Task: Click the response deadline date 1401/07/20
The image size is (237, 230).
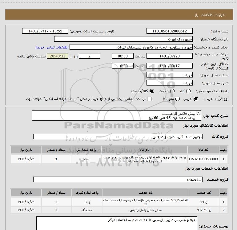Action: coord(169,56)
